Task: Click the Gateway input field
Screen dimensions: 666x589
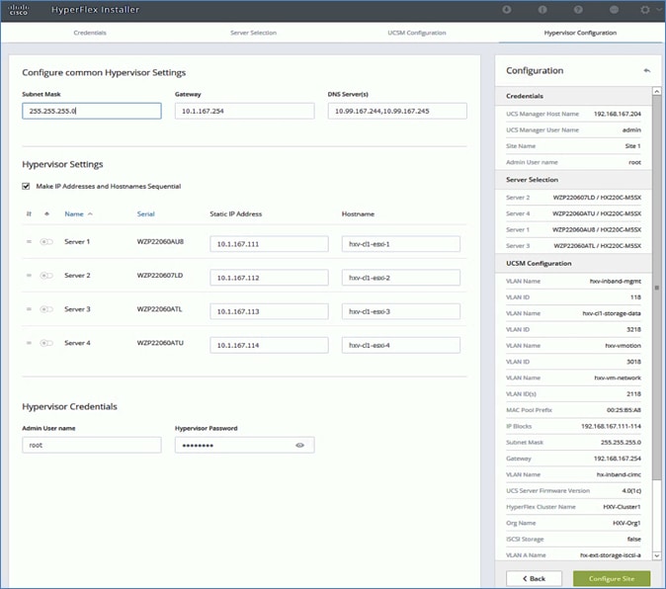Action: pyautogui.click(x=244, y=111)
